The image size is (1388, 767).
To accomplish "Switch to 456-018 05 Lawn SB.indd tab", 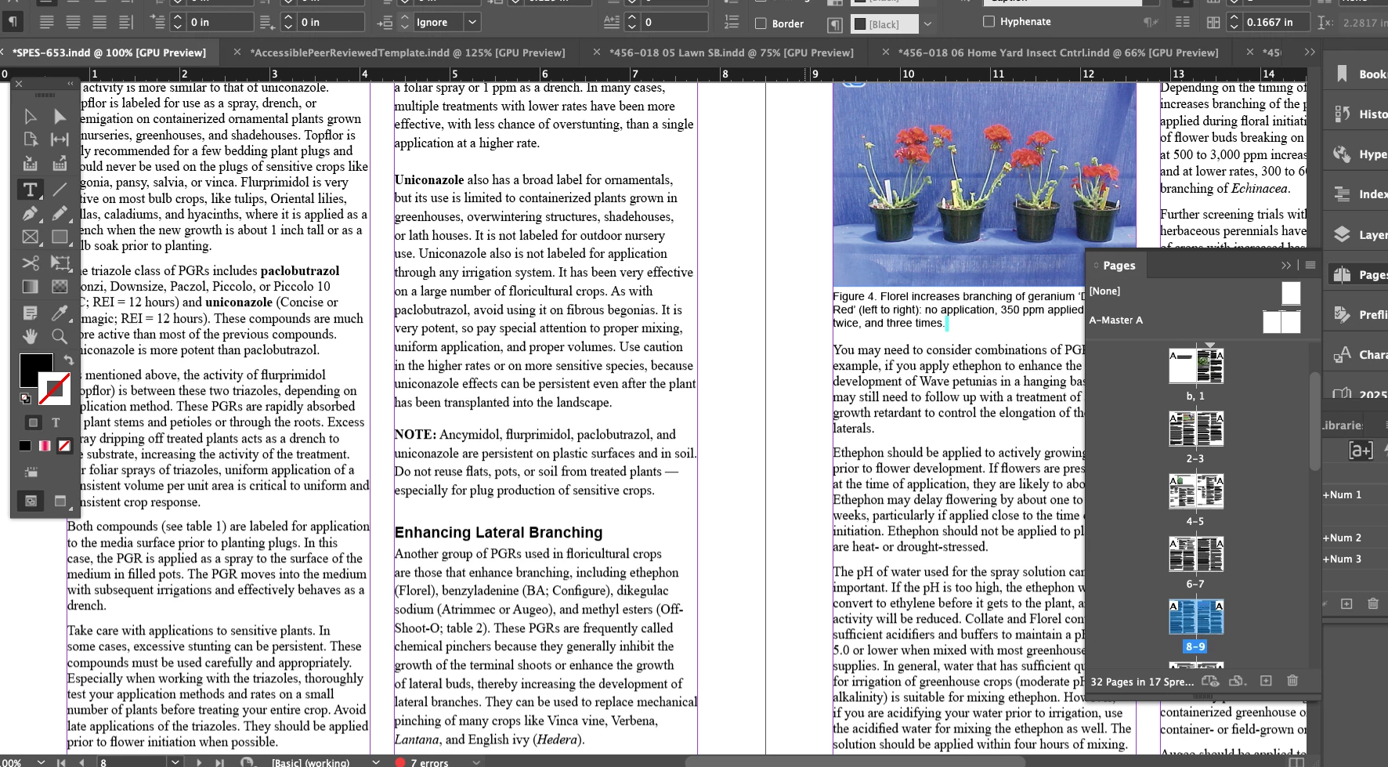I will pyautogui.click(x=732, y=52).
